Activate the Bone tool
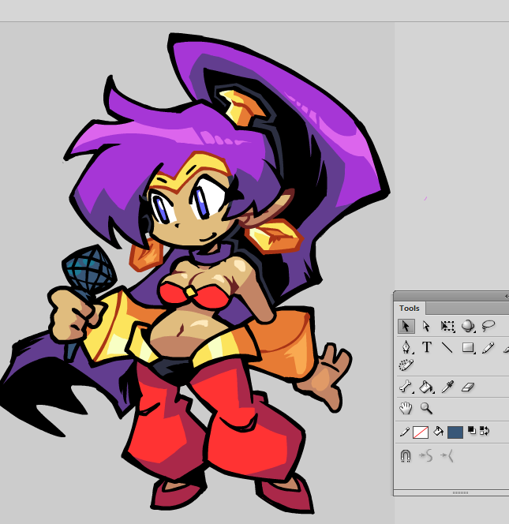This screenshot has width=509, height=524. click(x=406, y=387)
